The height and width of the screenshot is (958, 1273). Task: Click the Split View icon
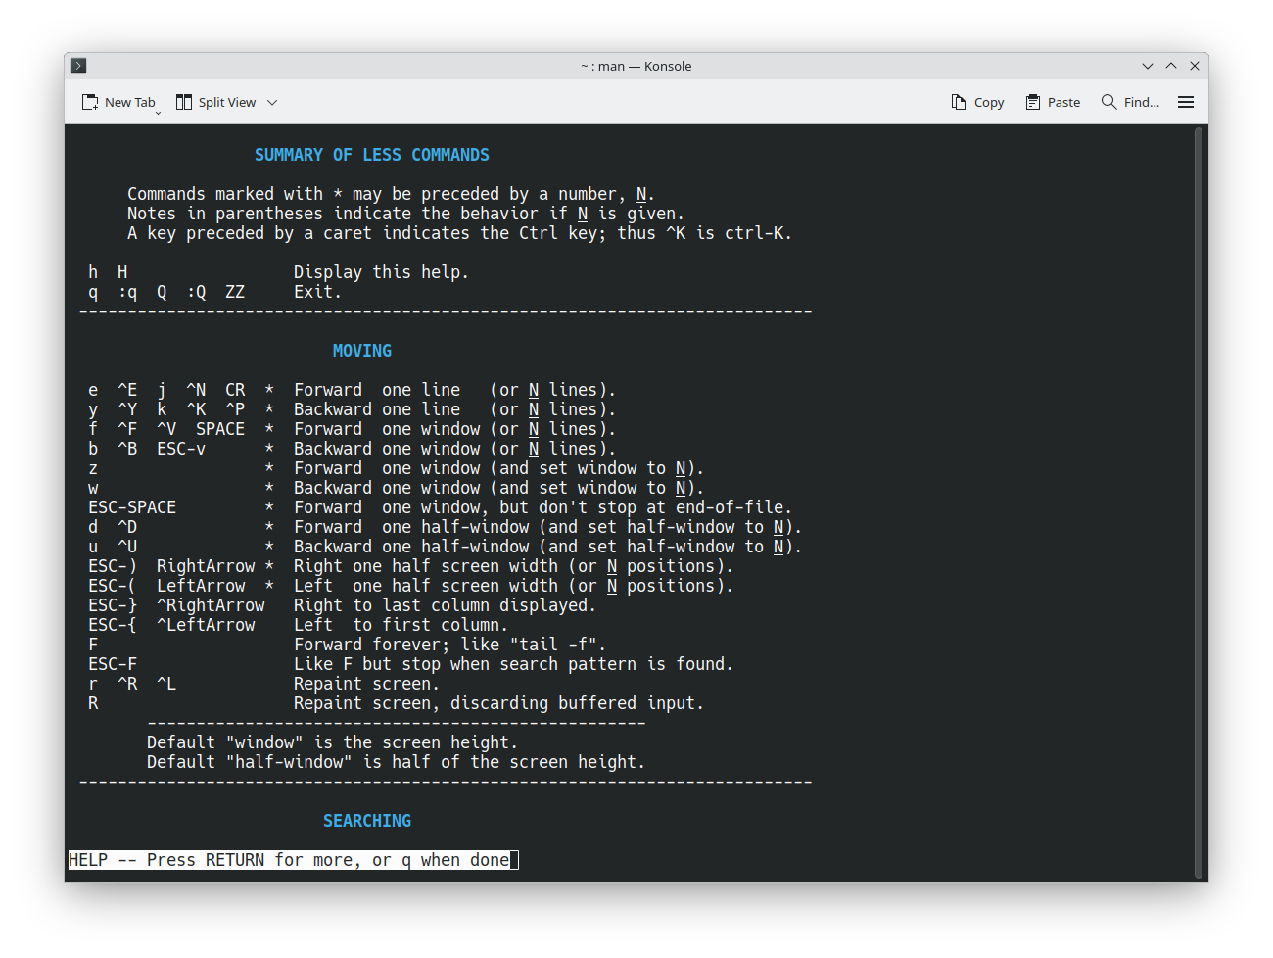coord(184,102)
